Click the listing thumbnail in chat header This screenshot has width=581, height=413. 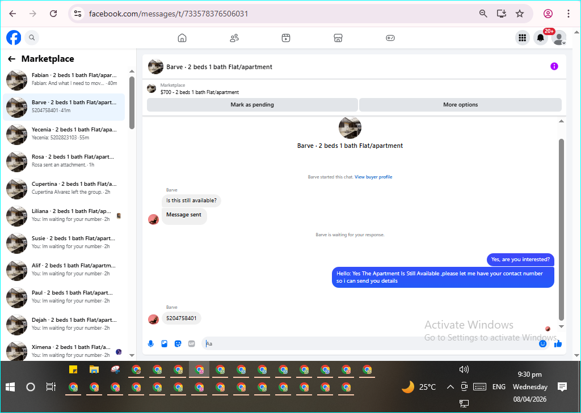pyautogui.click(x=155, y=67)
